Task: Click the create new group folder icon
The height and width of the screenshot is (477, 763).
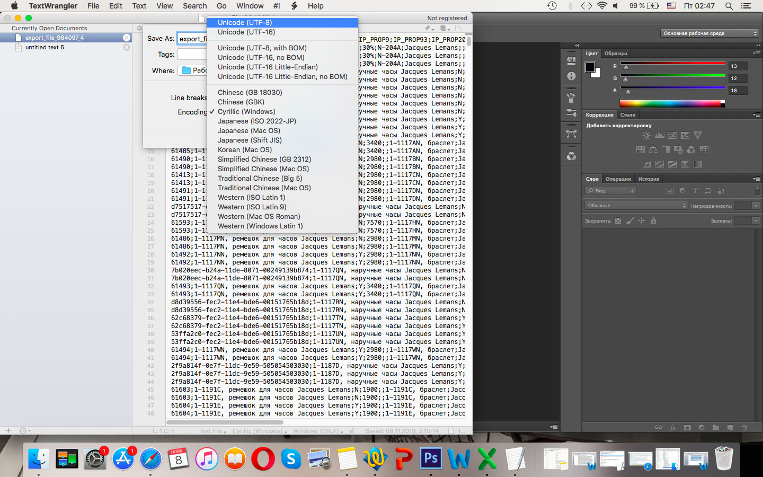Action: click(x=716, y=427)
